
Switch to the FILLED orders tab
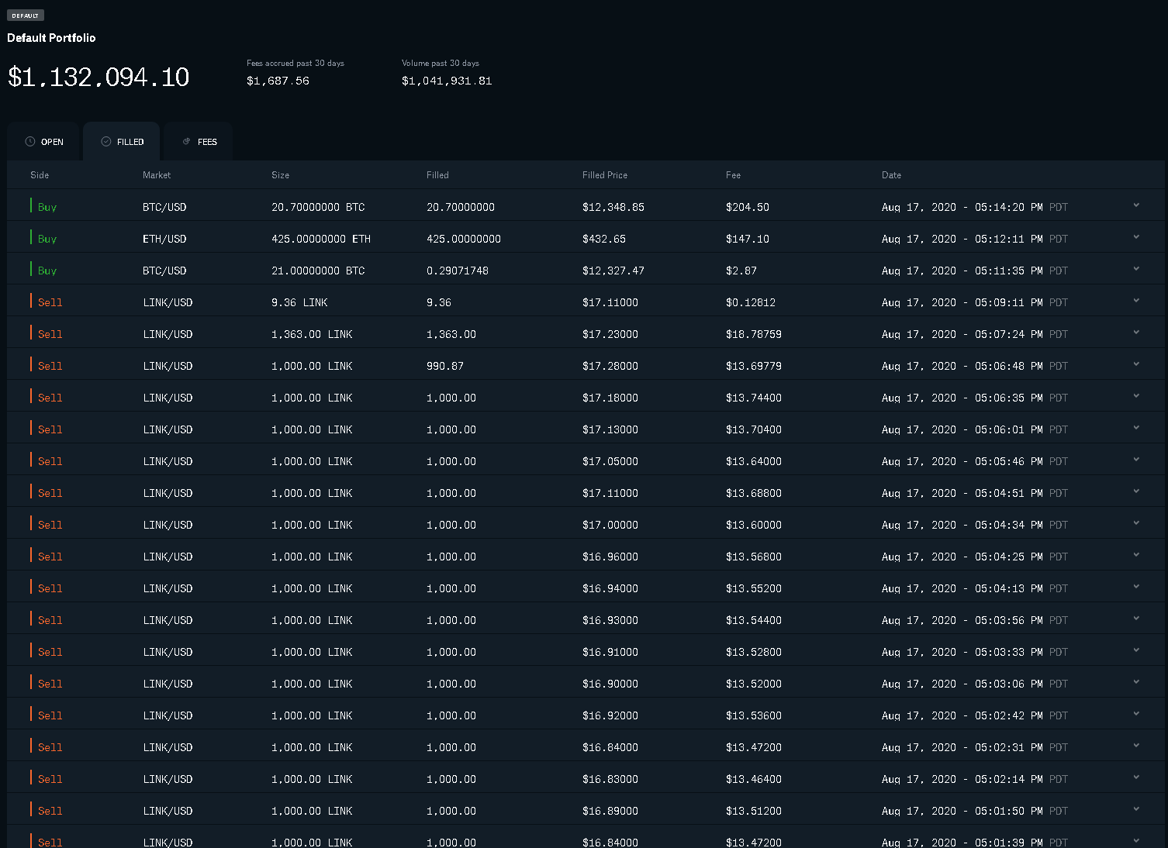pyautogui.click(x=122, y=142)
